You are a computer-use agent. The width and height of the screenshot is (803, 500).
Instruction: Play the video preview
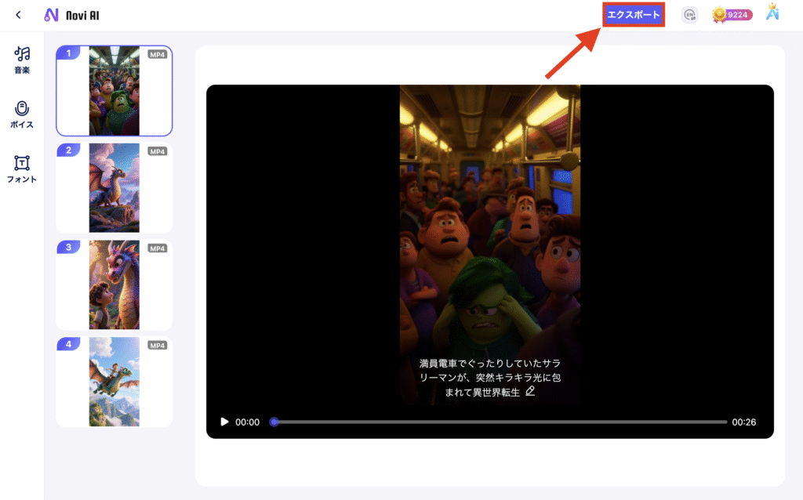(x=225, y=422)
